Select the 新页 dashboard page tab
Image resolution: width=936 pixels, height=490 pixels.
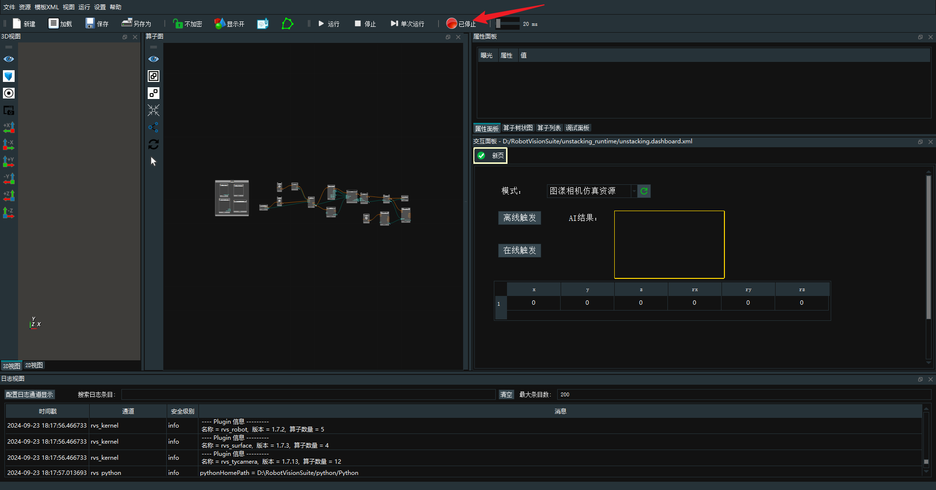point(490,156)
